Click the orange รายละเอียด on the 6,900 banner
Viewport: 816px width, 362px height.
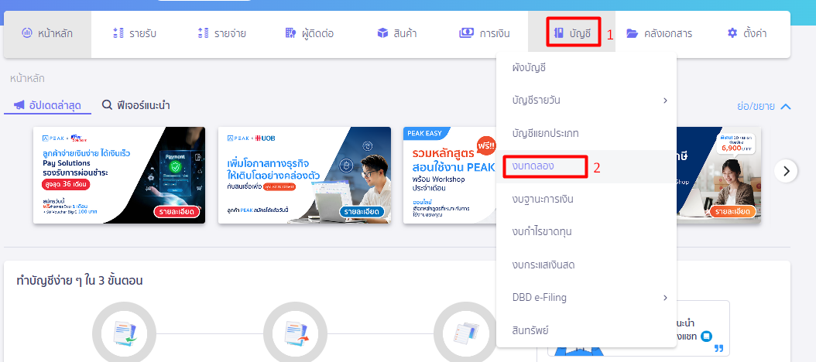click(x=732, y=212)
